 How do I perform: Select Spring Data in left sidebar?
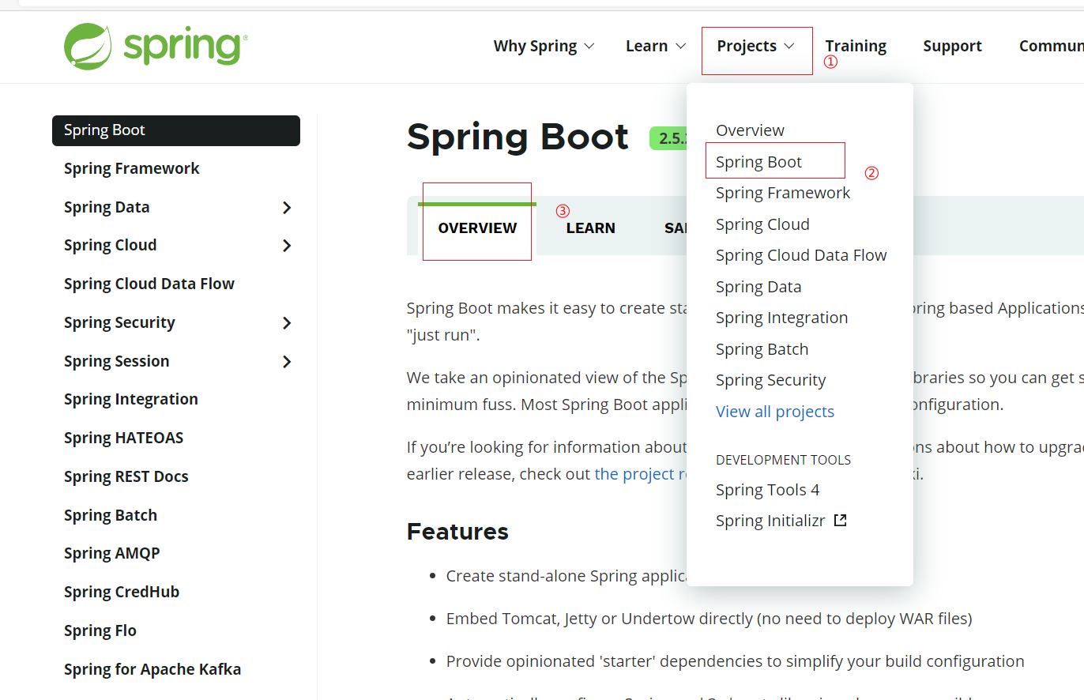click(107, 207)
